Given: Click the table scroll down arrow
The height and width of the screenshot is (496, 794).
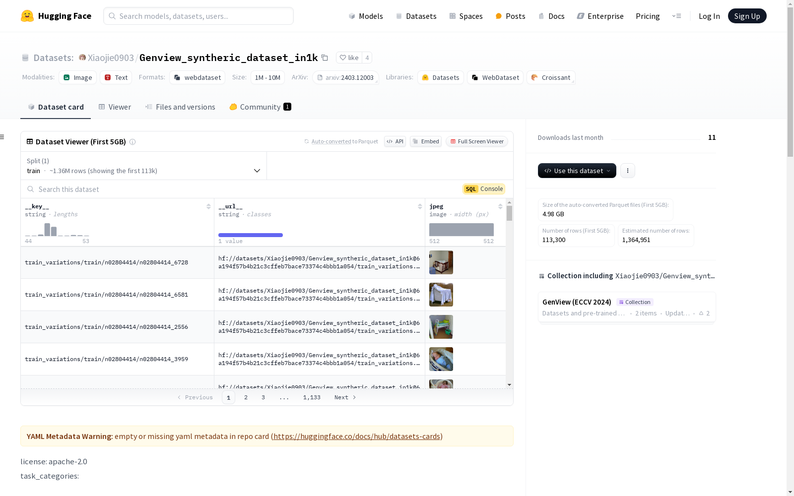Looking at the screenshot, I should [x=509, y=385].
